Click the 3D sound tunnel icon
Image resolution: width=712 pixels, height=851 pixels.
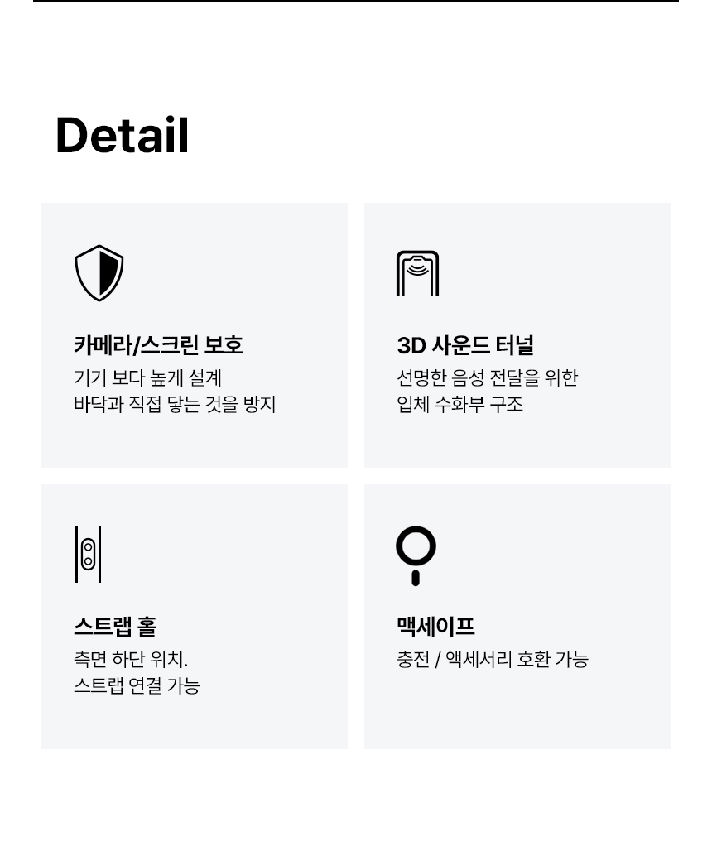pos(417,273)
